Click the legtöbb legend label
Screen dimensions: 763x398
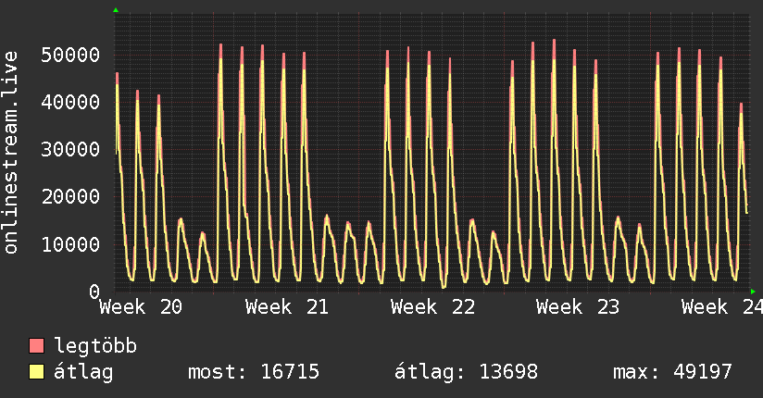point(95,346)
